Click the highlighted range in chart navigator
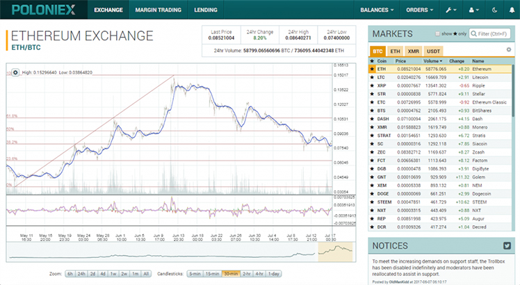Image resolution: width=520 pixels, height=285 pixels. [335, 252]
